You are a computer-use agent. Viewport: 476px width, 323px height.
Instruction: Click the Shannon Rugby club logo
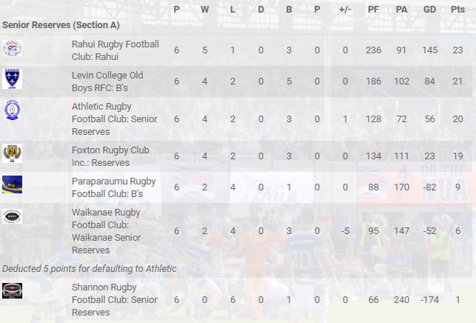12,291
